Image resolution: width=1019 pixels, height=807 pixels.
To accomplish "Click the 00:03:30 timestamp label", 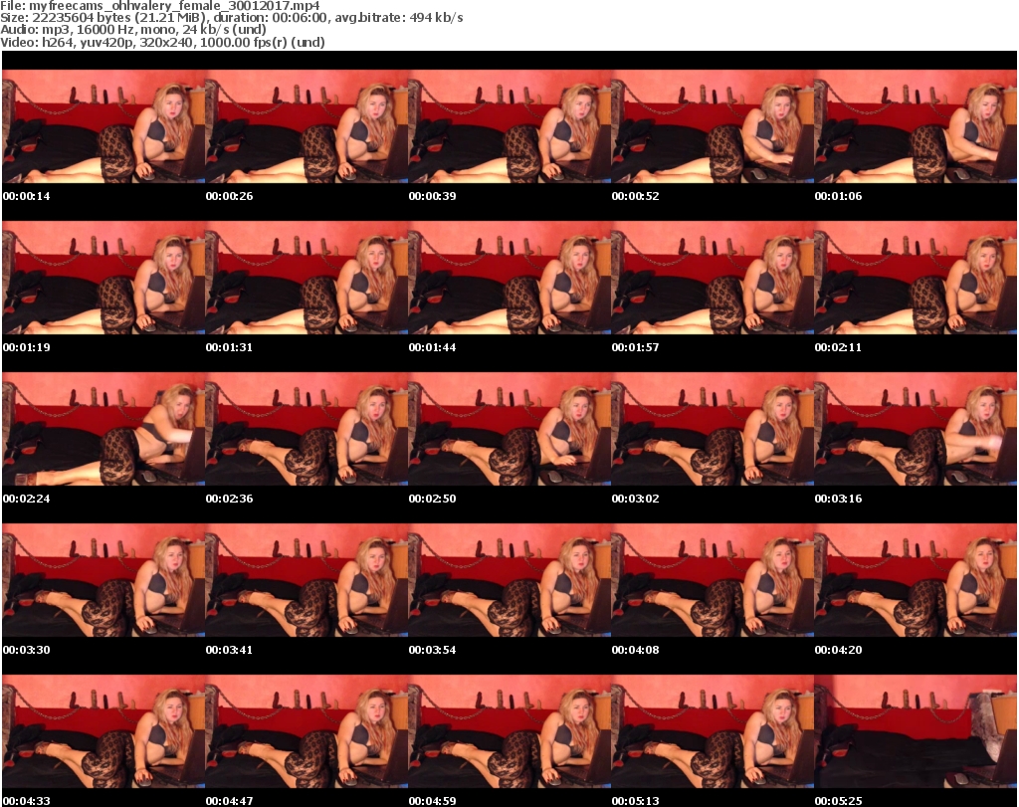I will coord(27,650).
